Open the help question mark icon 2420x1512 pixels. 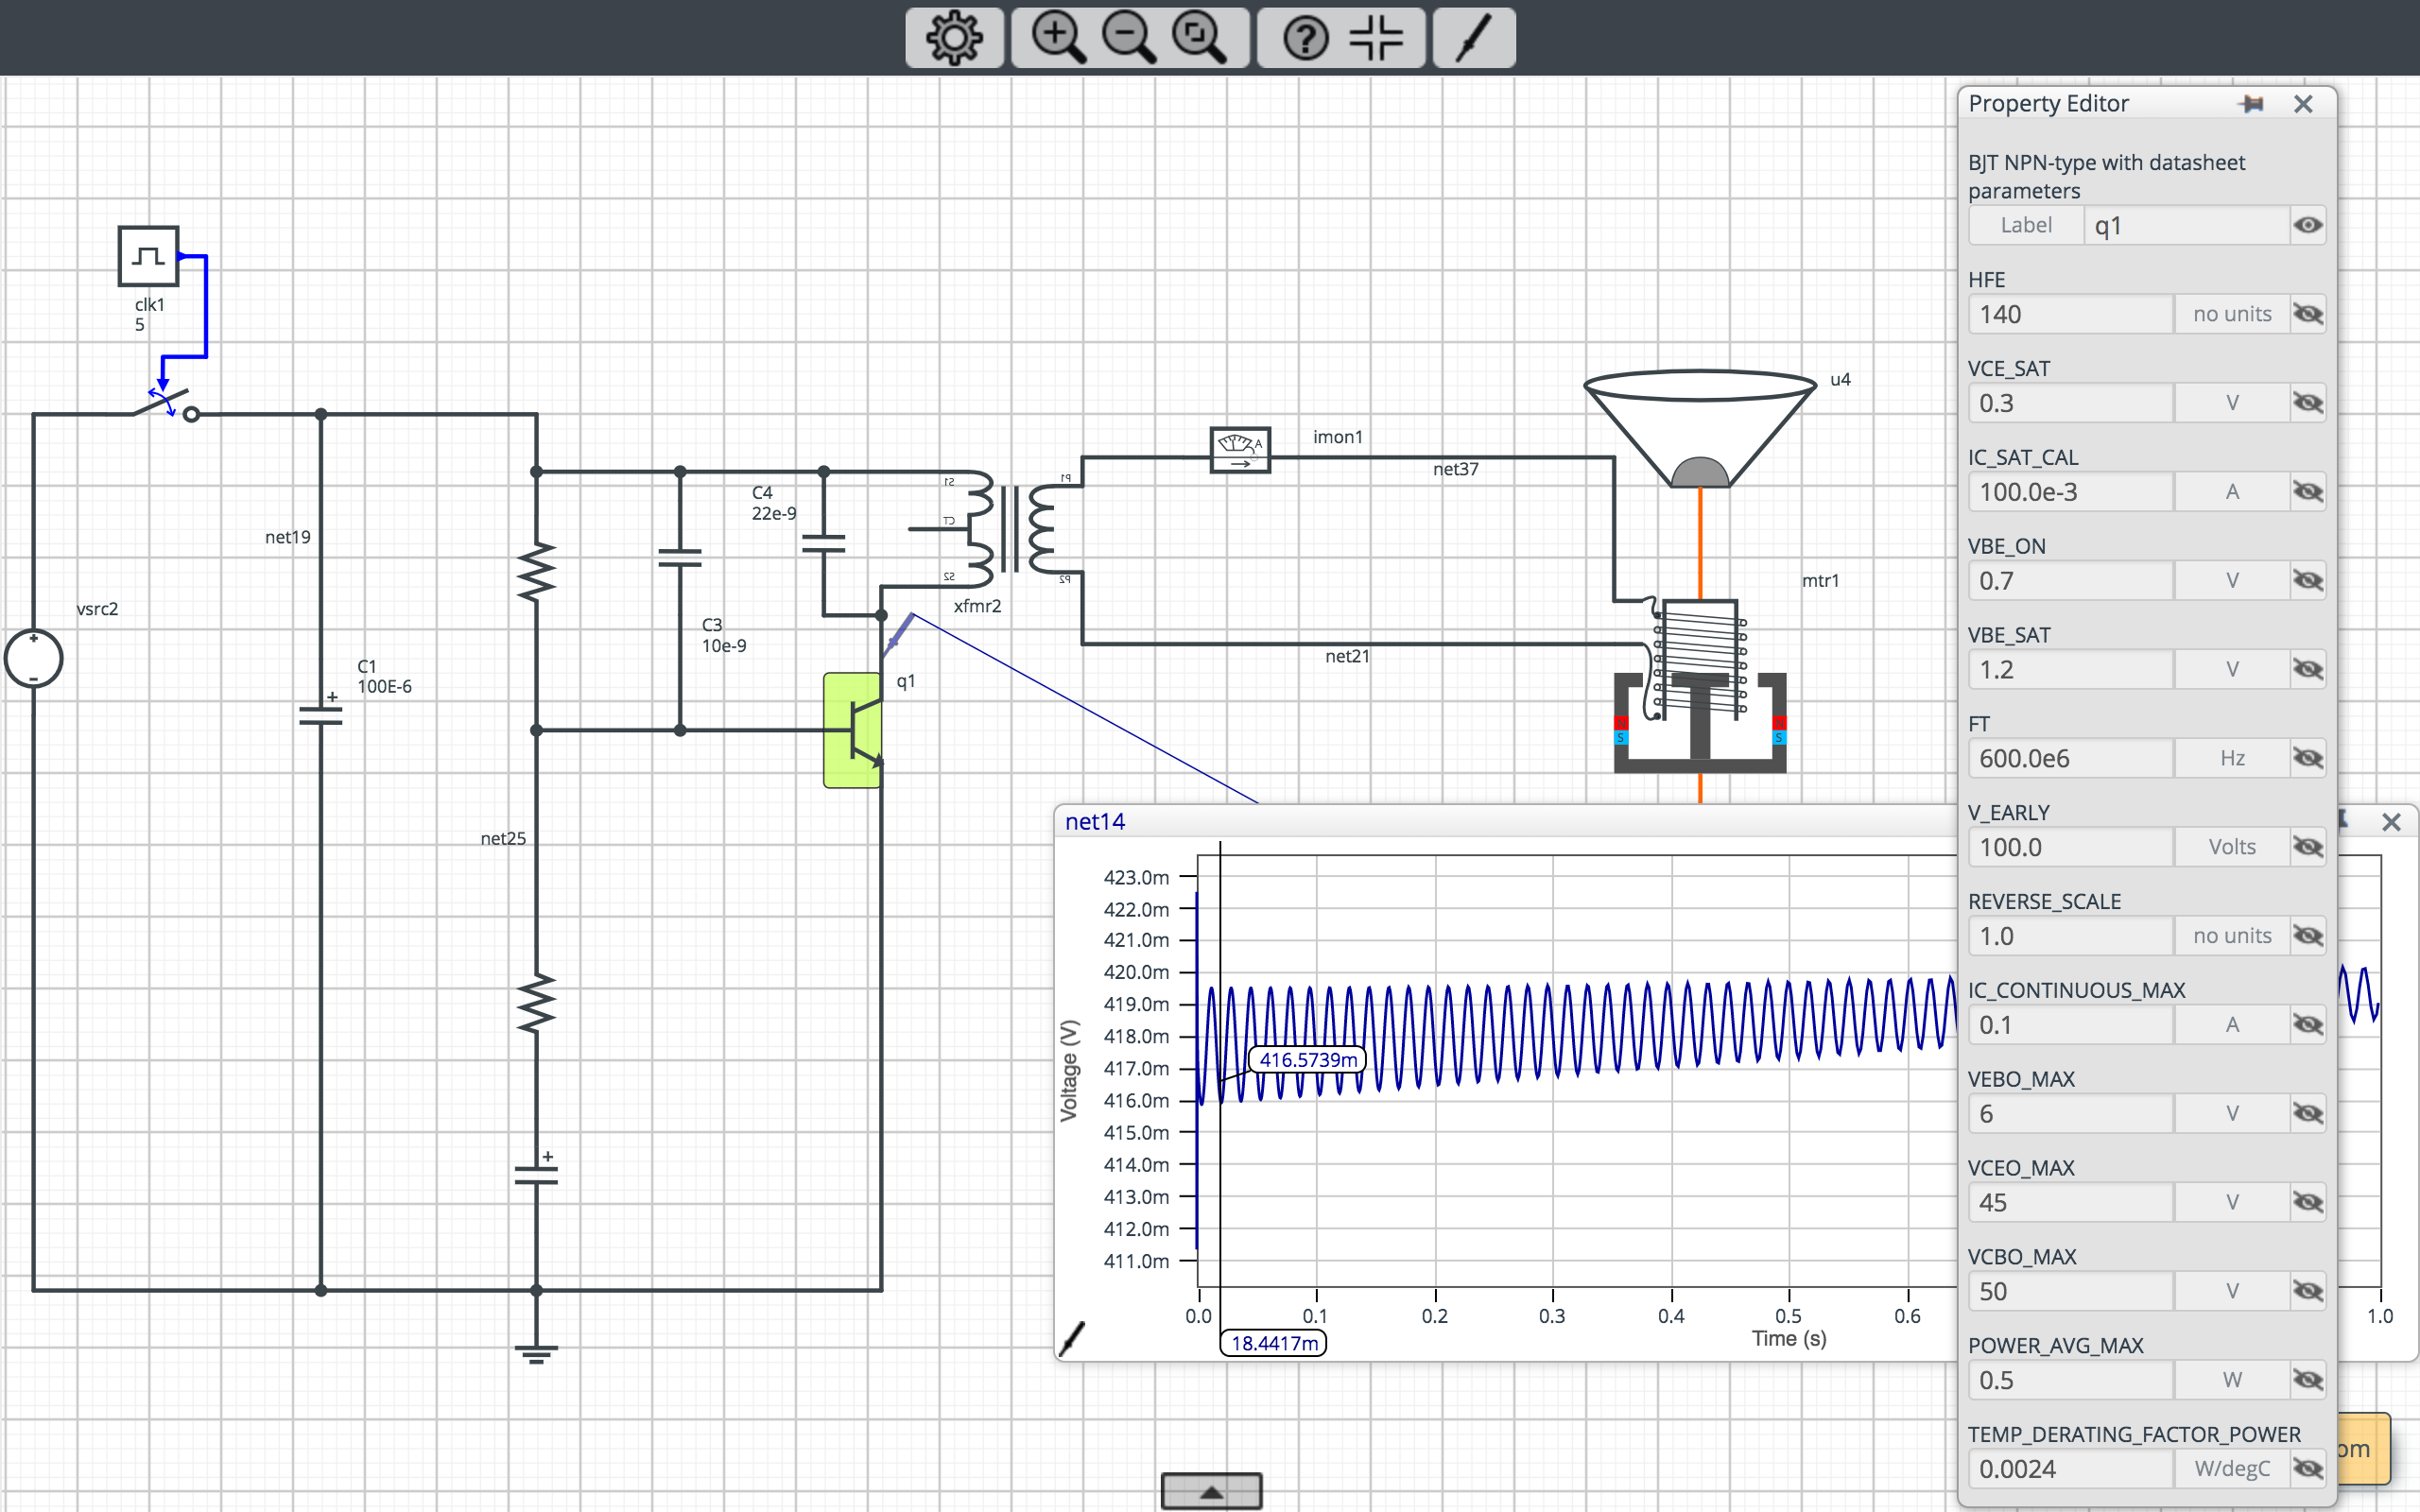(x=1305, y=39)
